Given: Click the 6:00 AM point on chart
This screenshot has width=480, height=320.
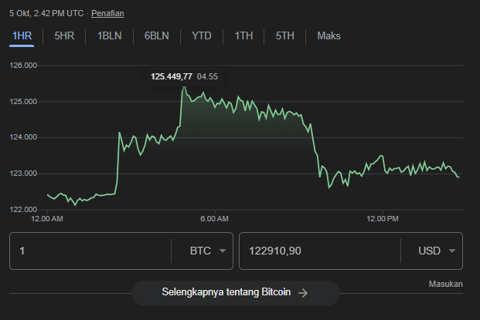Looking at the screenshot, I should point(214,103).
